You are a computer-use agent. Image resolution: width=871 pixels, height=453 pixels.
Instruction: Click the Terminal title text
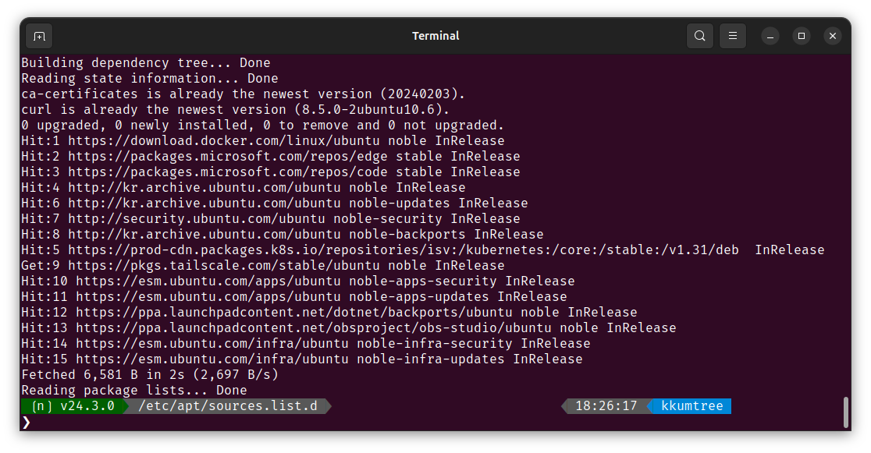click(435, 36)
